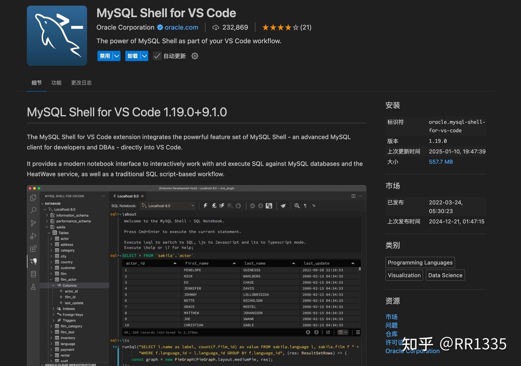Click the Extensions icon in the activity bar

[33, 249]
